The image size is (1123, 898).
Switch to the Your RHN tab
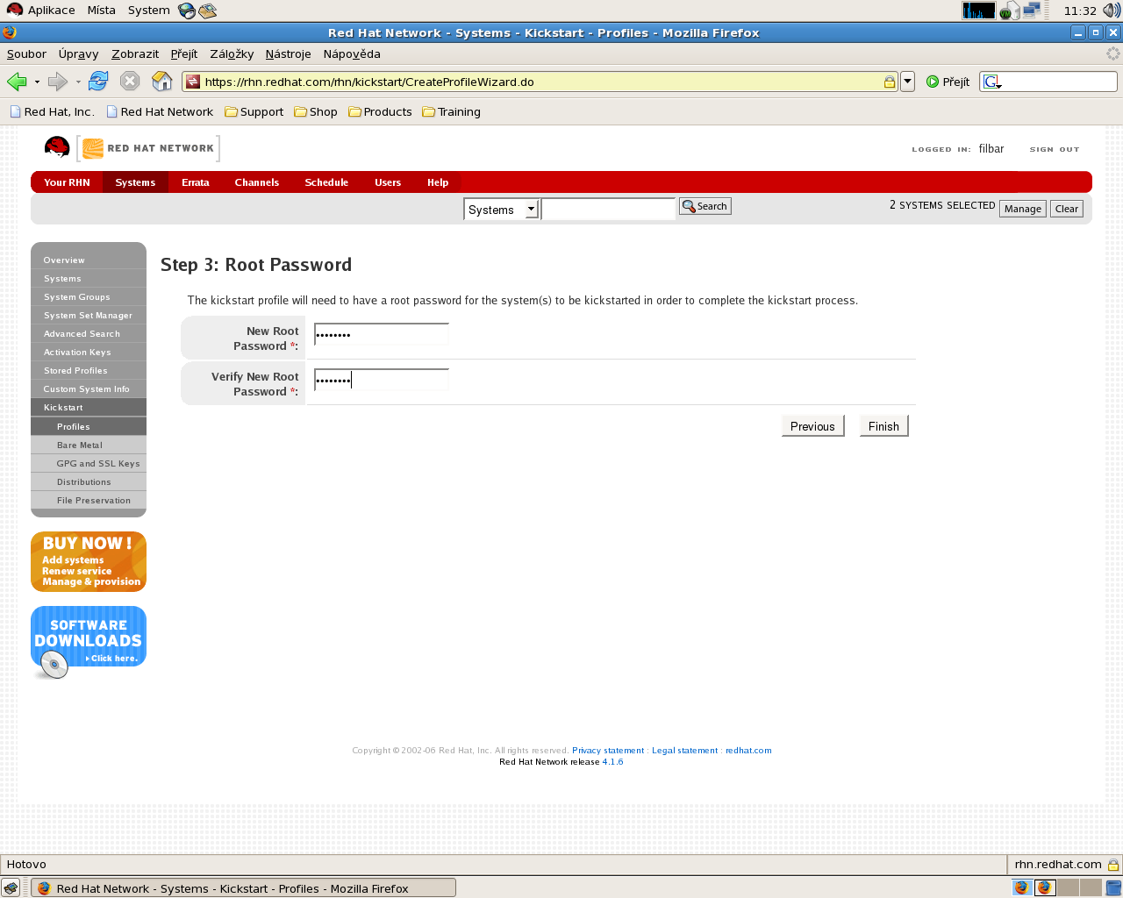pyautogui.click(x=67, y=182)
